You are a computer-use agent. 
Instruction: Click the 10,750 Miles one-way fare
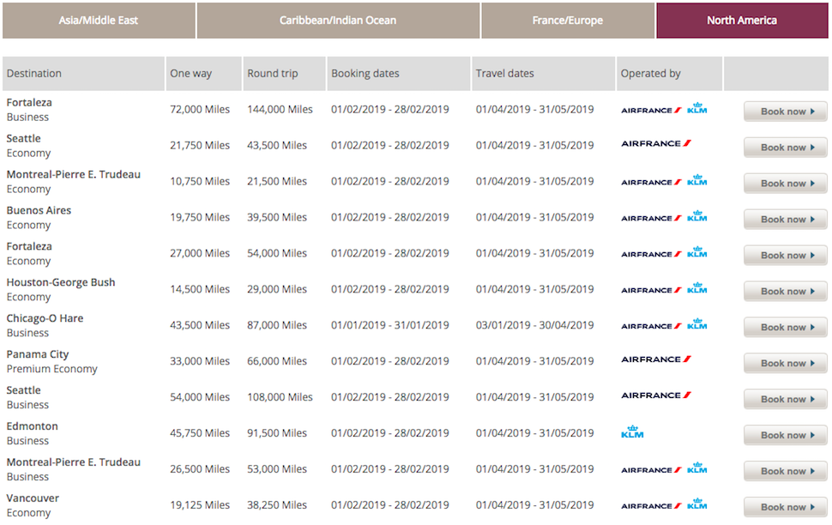coord(200,182)
